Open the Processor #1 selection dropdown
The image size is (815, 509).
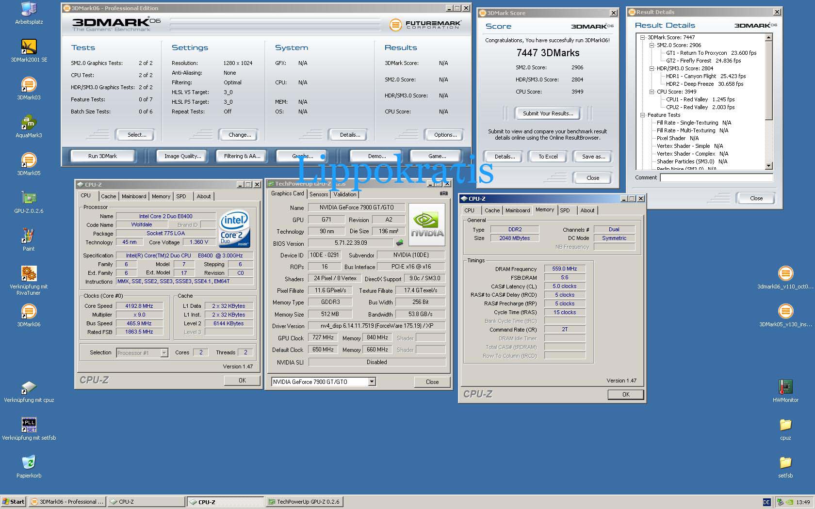coord(164,353)
